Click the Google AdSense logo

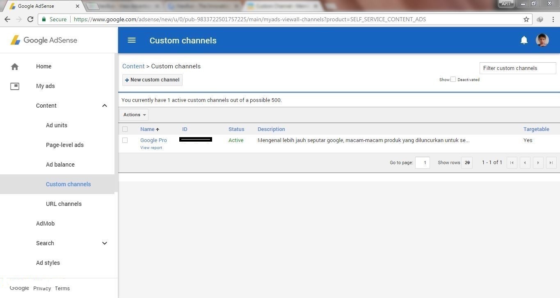tap(44, 40)
